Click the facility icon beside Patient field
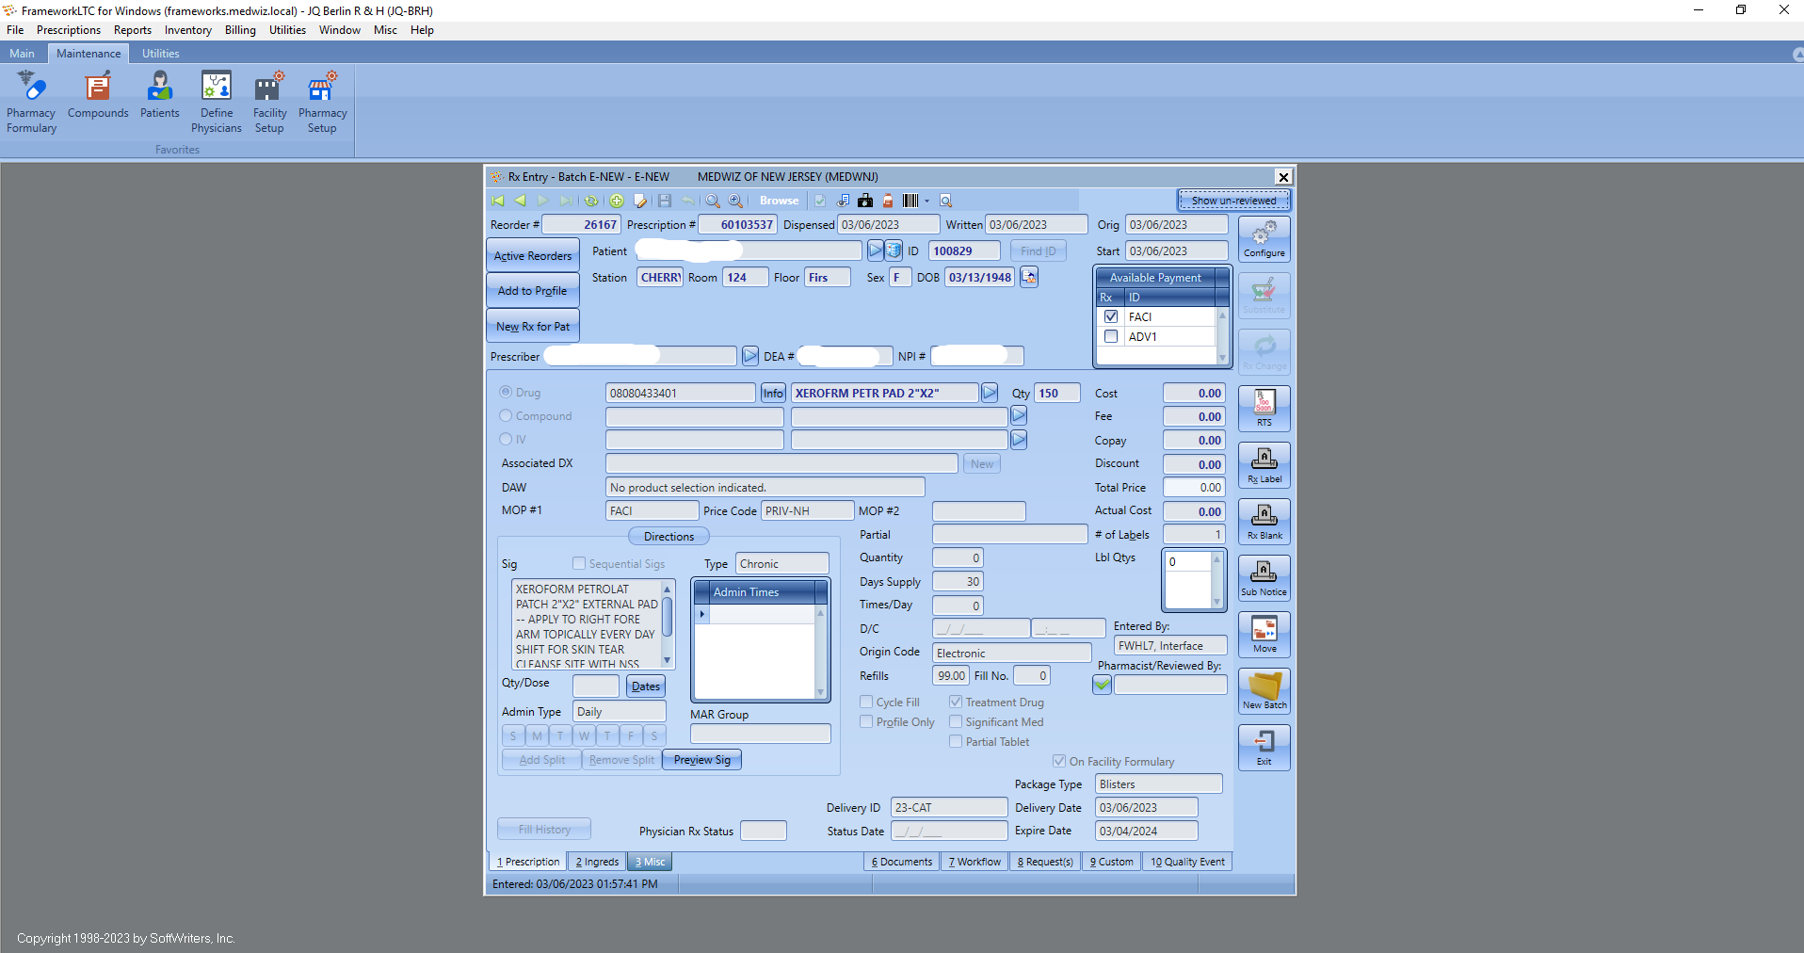Image resolution: width=1804 pixels, height=953 pixels. (894, 250)
